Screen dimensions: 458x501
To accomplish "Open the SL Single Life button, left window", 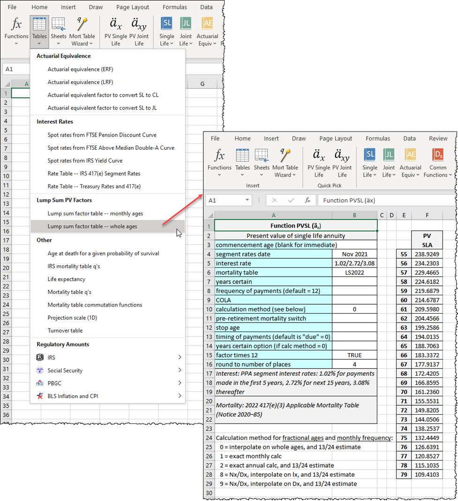I will pos(167,31).
